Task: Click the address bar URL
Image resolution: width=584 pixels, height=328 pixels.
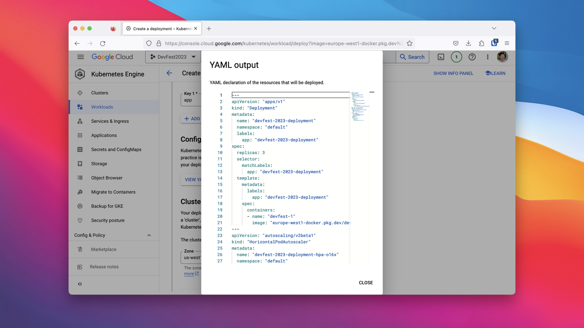Action: (x=284, y=43)
